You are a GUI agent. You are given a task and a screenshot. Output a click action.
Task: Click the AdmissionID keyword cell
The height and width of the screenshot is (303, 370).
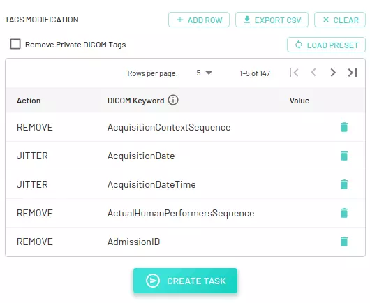tap(134, 242)
